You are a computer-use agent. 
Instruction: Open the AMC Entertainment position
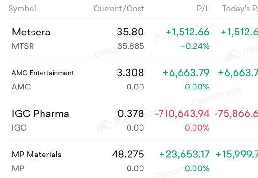coord(133,79)
